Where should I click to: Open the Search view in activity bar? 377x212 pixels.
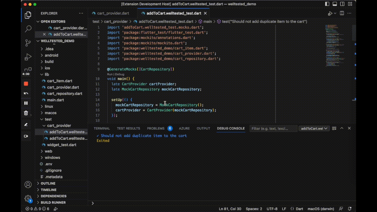(28, 29)
